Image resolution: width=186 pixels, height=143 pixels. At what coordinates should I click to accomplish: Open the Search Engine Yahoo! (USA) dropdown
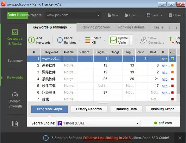[x=98, y=123]
